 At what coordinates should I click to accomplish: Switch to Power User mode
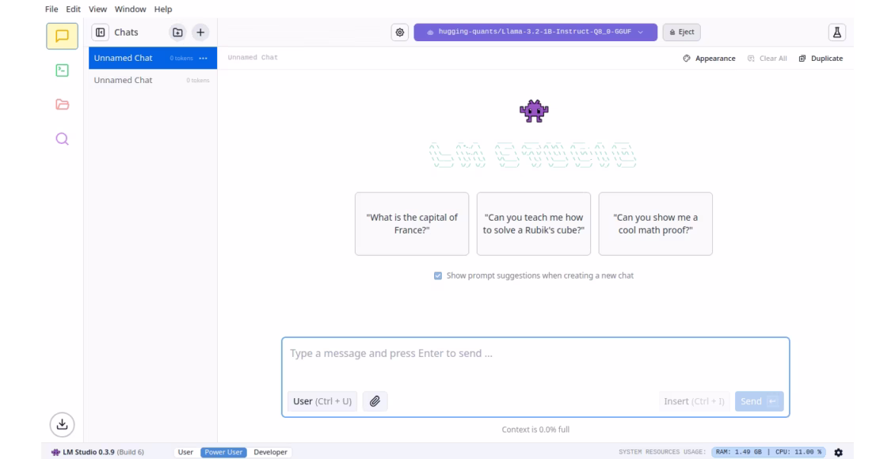pos(223,452)
